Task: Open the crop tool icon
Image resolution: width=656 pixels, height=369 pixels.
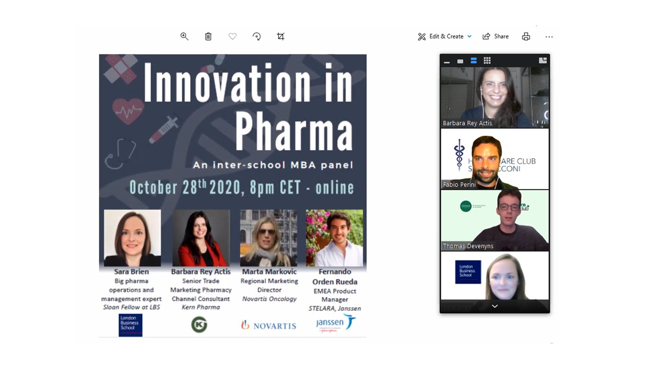Action: point(281,36)
